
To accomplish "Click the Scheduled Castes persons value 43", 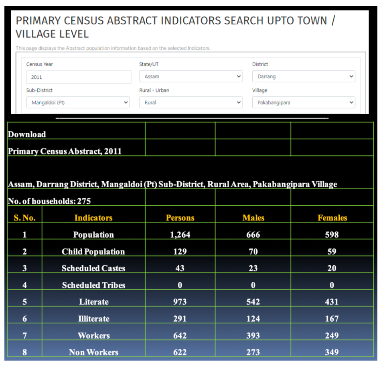I will tap(180, 268).
